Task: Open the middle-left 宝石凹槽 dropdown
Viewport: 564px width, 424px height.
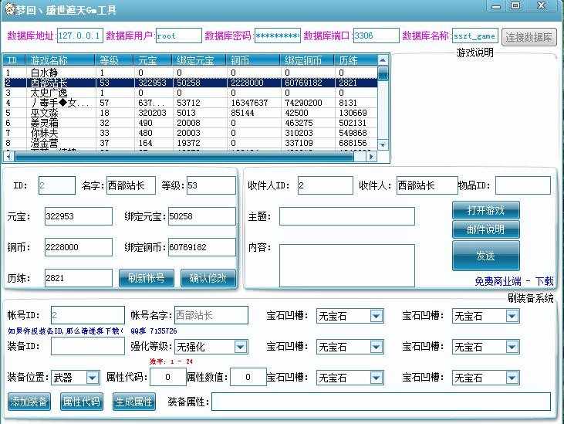Action: click(350, 347)
